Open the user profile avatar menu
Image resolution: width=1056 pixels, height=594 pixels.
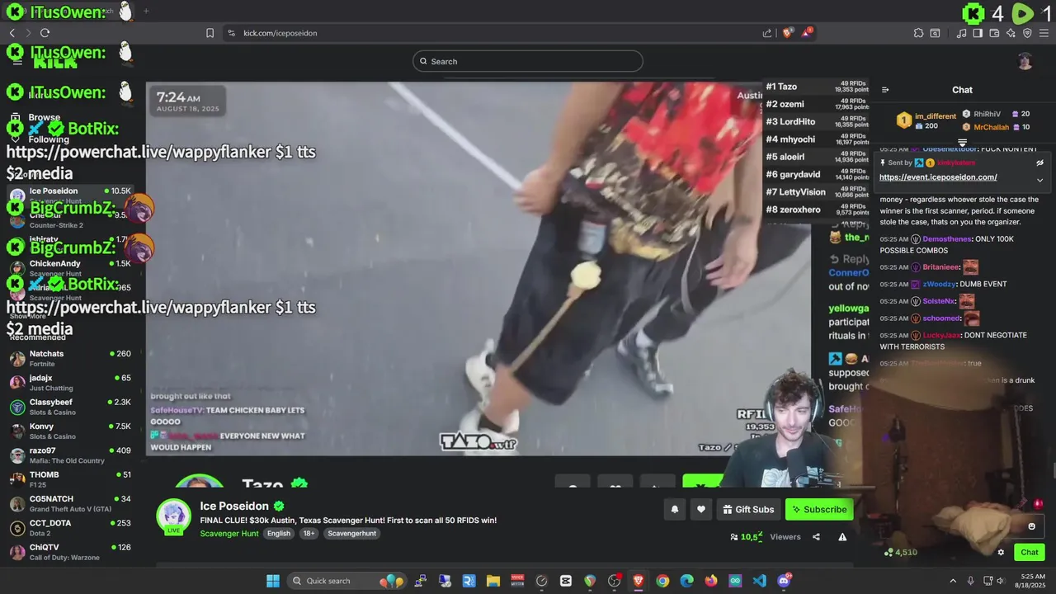pos(1025,61)
